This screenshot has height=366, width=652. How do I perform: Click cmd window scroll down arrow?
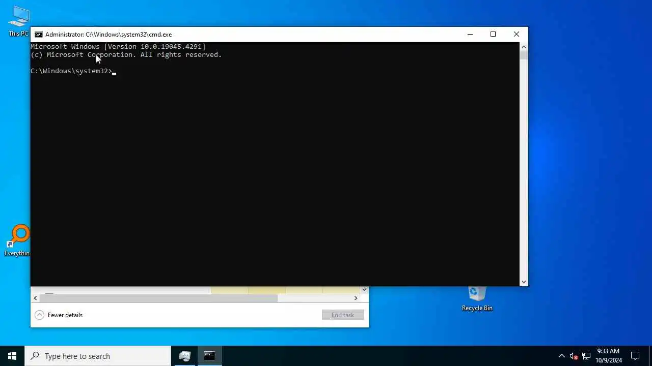tap(524, 282)
